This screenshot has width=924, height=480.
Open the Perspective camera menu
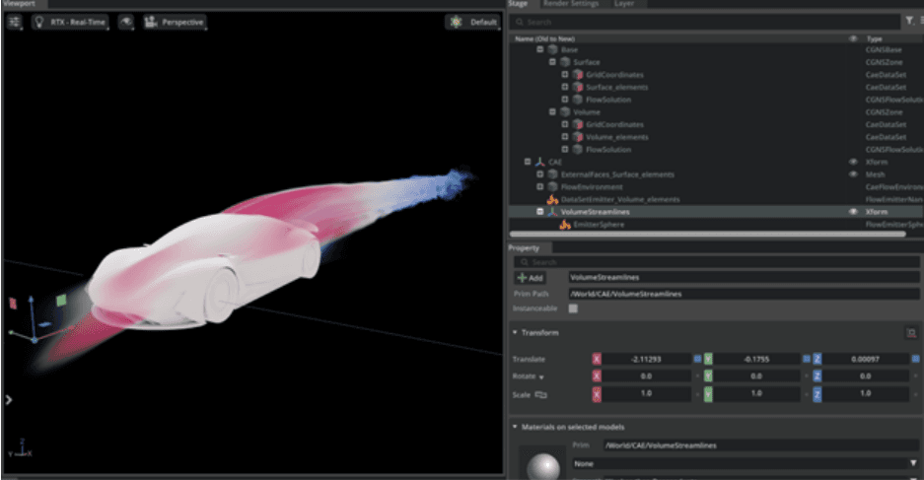click(x=175, y=22)
